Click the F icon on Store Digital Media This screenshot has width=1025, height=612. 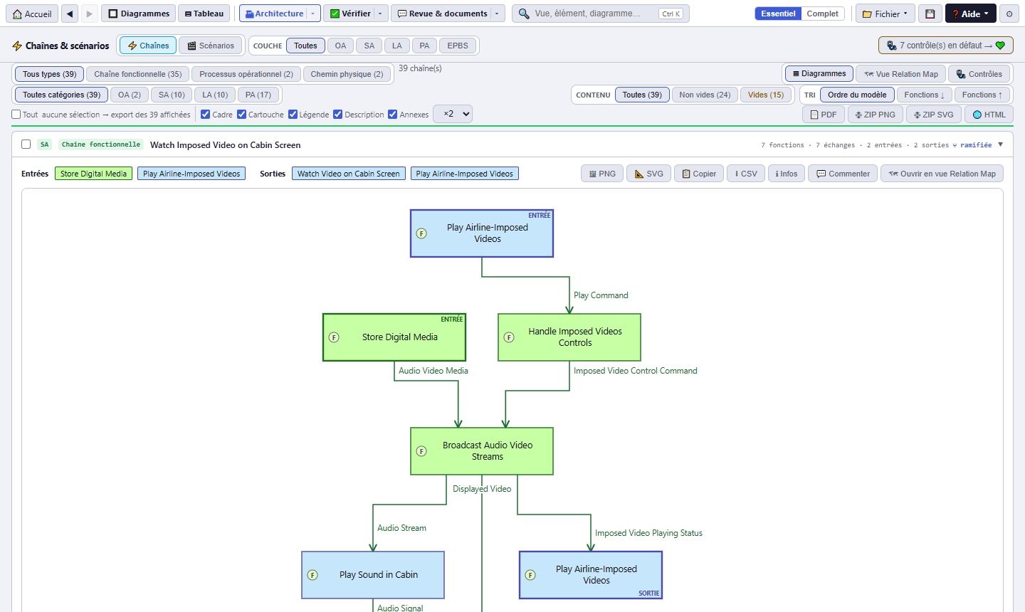[334, 337]
